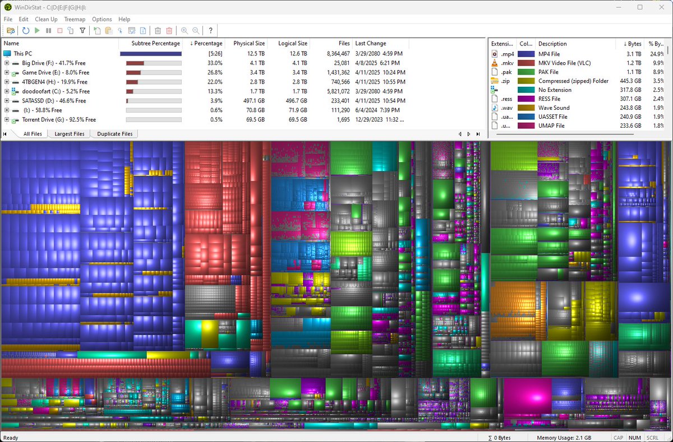The width and height of the screenshot is (673, 442).
Task: Expand the Big Drive (F:) tree node
Action: coord(7,63)
